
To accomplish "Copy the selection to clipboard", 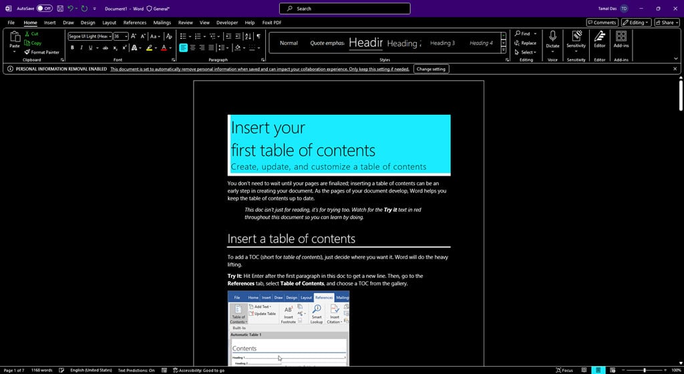I will tap(33, 43).
